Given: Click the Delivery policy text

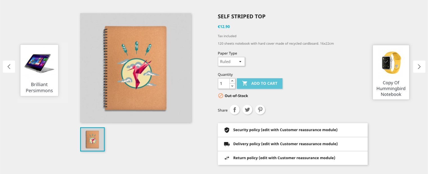Looking at the screenshot, I should click(x=285, y=144).
